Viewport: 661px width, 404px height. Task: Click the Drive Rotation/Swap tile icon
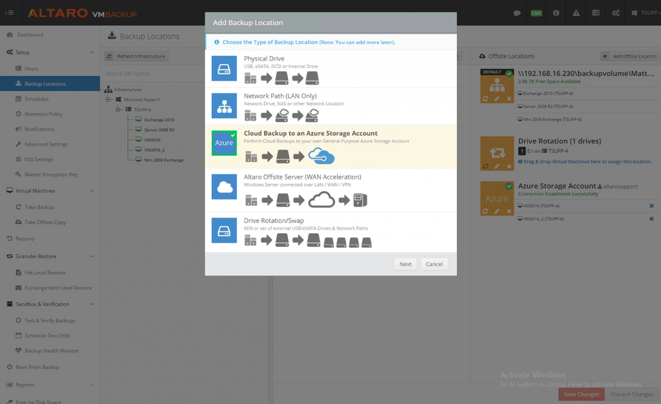tap(224, 230)
